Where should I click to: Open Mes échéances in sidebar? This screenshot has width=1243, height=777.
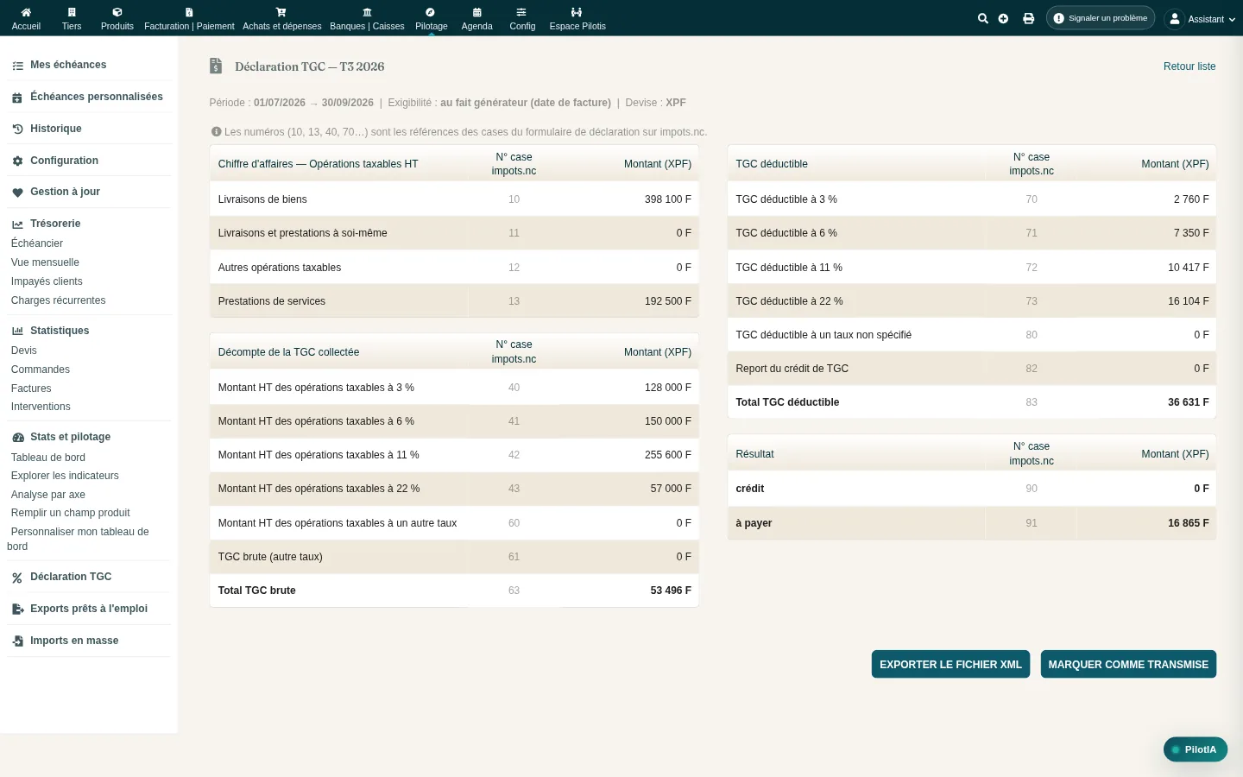click(68, 65)
